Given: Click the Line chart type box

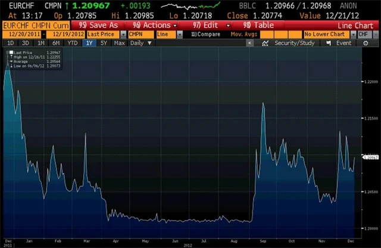Looking at the screenshot, I should point(166,35).
